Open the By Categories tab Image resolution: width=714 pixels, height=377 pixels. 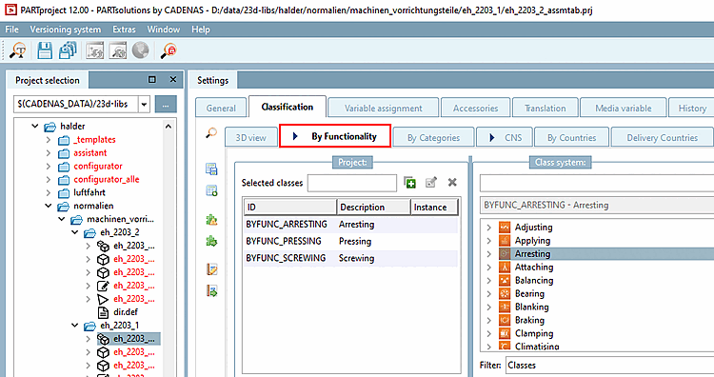coord(433,137)
